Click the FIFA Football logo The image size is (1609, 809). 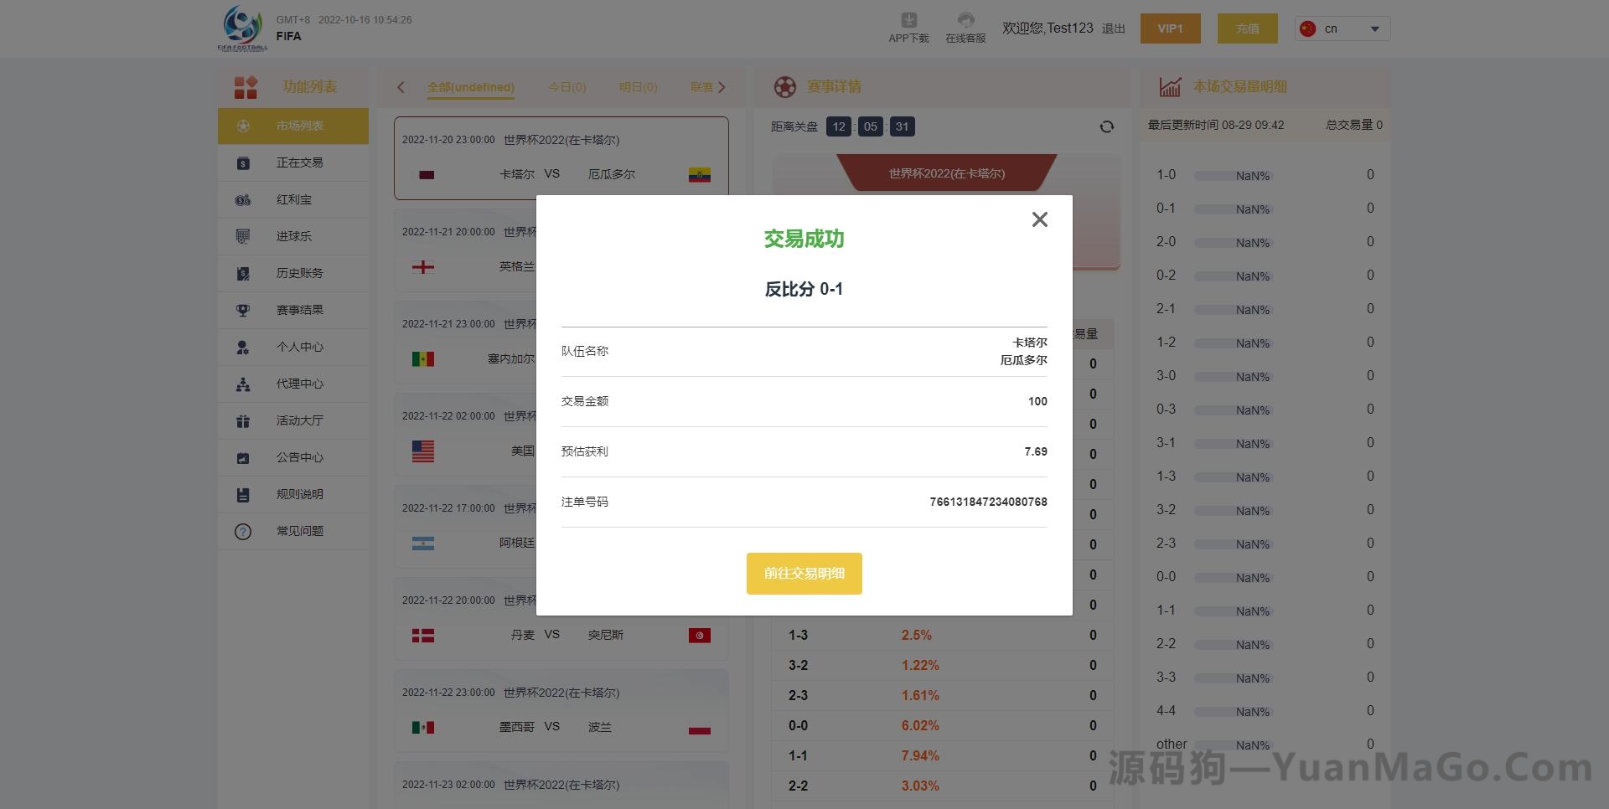coord(241,25)
